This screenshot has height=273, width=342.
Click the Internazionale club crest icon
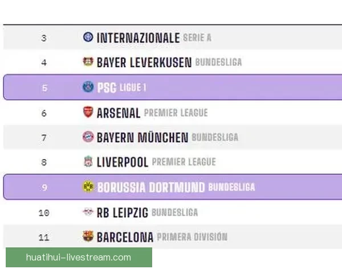click(x=88, y=38)
